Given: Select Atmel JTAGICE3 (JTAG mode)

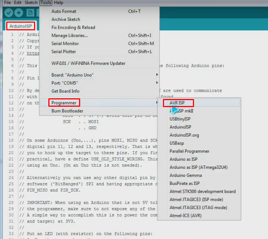Looking at the screenshot, I should click(199, 208).
